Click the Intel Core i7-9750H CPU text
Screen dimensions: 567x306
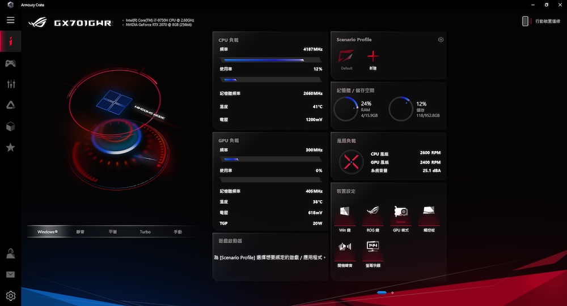tap(160, 20)
